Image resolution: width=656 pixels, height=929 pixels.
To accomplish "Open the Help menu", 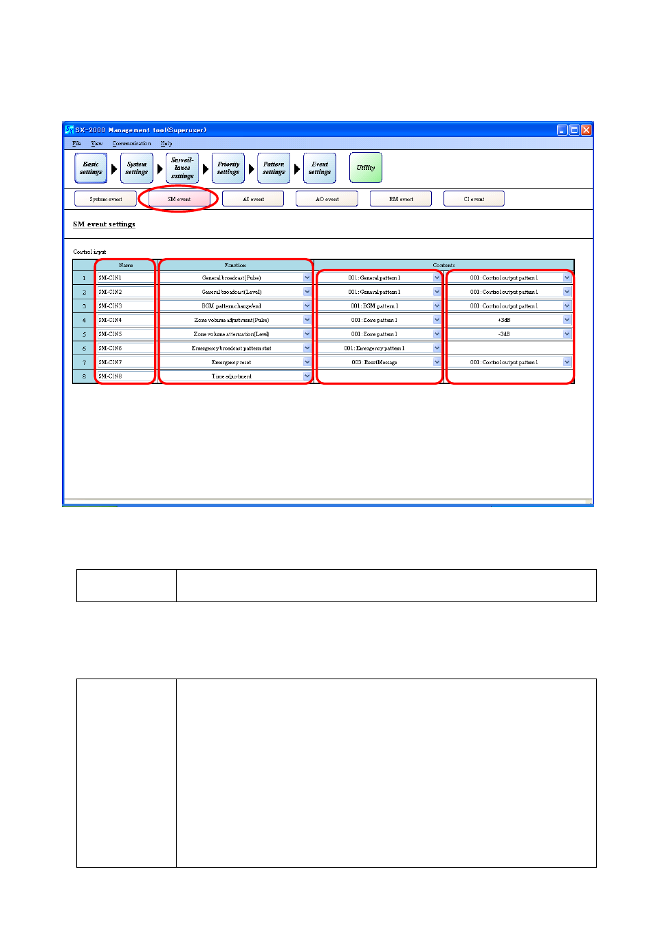I will click(166, 144).
